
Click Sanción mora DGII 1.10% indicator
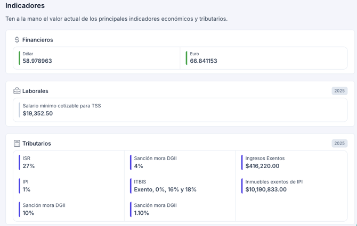coord(155,209)
